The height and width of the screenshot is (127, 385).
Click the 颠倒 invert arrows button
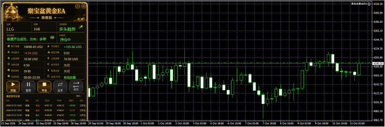coord(76,86)
